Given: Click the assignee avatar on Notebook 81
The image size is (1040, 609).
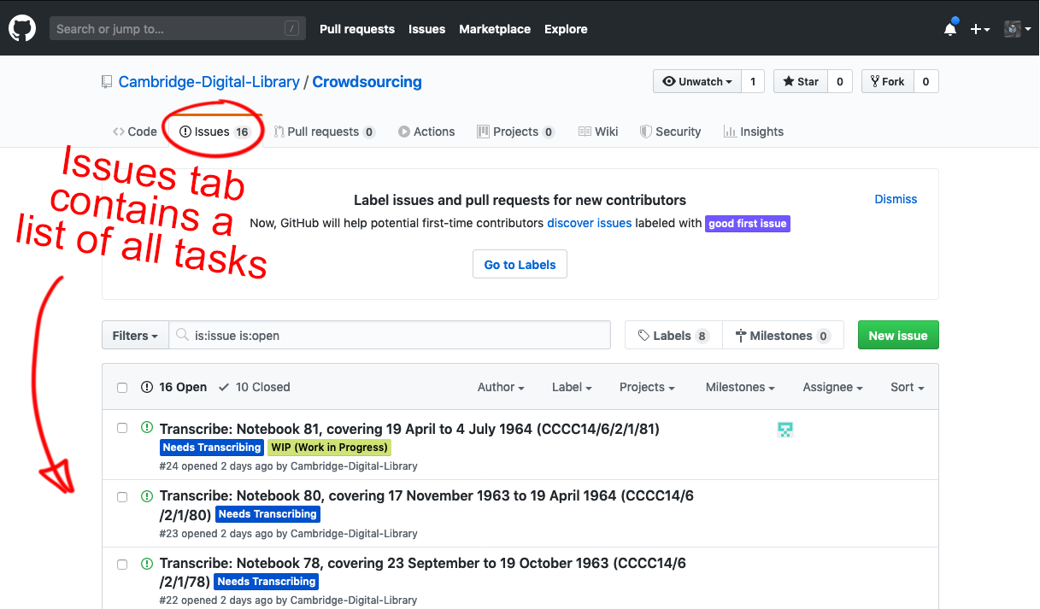Looking at the screenshot, I should click(785, 430).
